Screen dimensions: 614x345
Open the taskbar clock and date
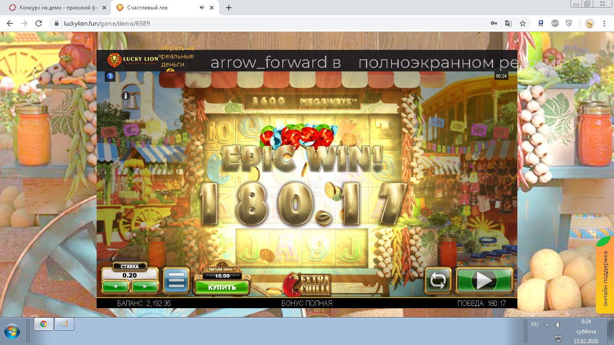[586, 332]
